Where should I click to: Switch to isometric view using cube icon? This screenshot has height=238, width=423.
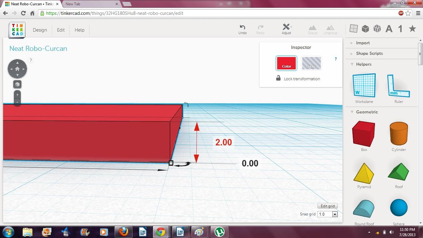coord(17,84)
